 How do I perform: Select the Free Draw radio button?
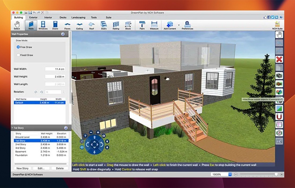point(18,47)
